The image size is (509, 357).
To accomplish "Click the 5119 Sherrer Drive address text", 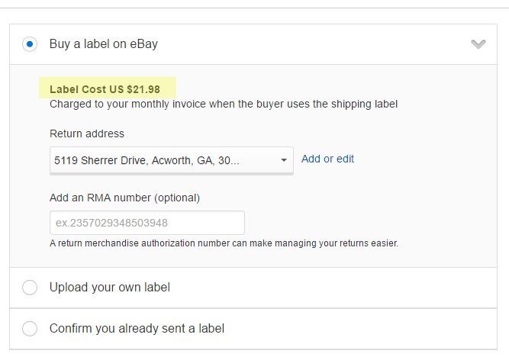I will [x=147, y=160].
